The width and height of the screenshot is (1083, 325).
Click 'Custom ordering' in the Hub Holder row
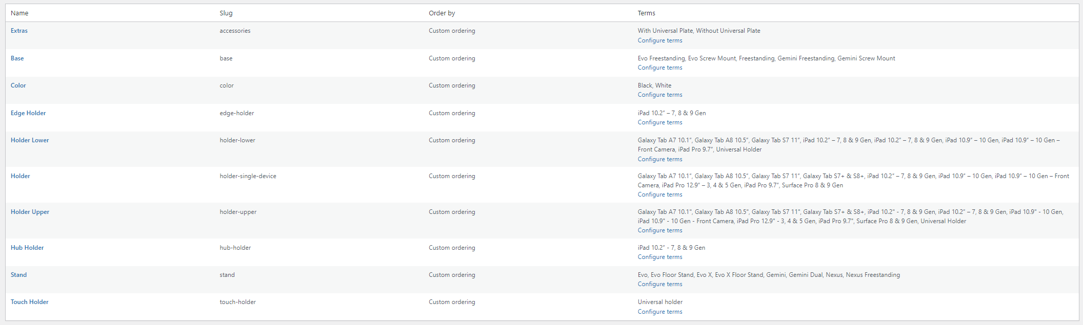point(452,248)
